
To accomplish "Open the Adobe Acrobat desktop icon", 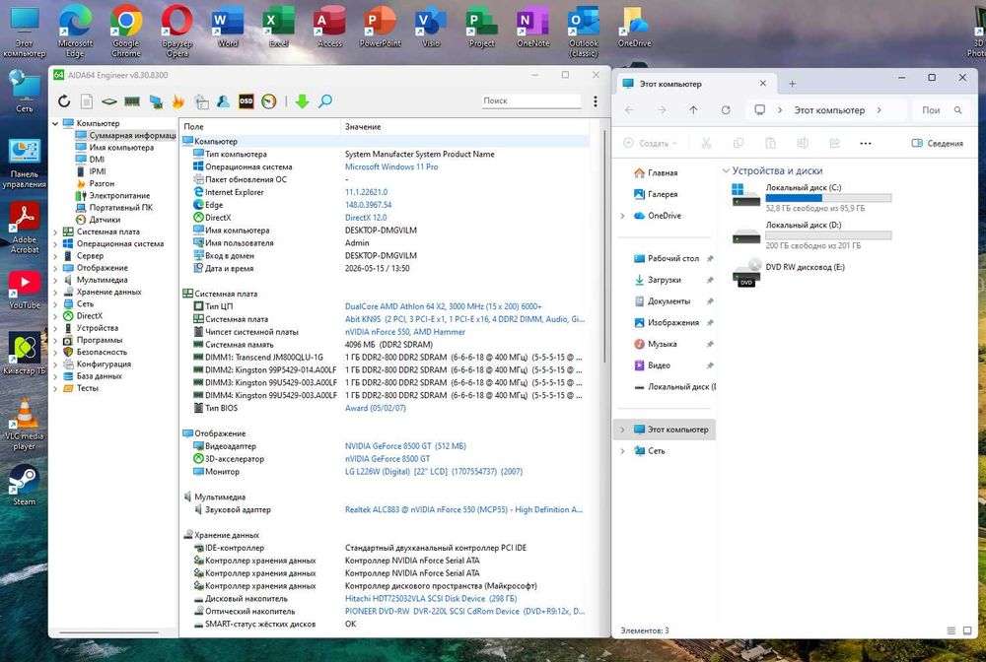I will tap(24, 228).
